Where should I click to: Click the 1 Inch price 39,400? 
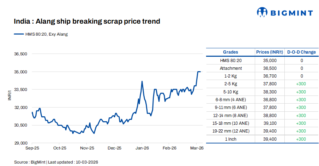[270, 139]
